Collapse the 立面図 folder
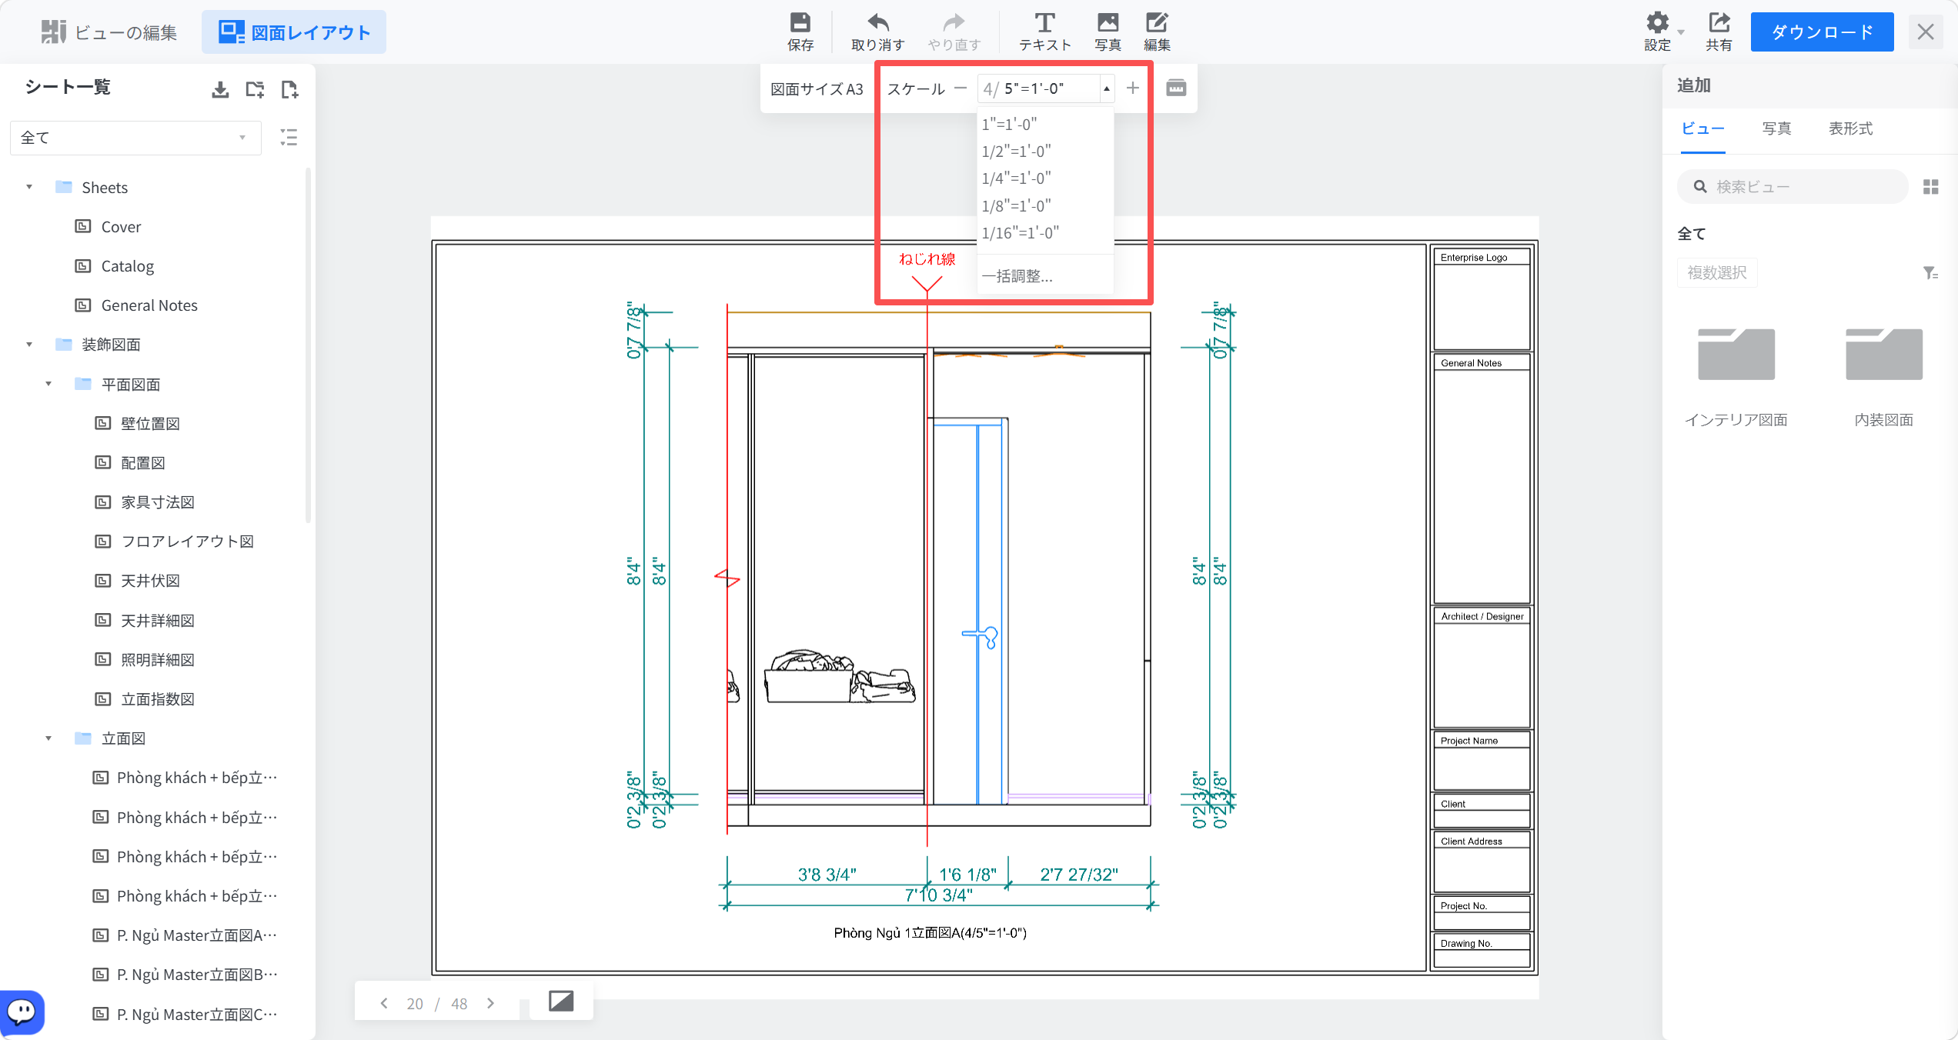Screen dimensions: 1958x1040 [x=48, y=738]
